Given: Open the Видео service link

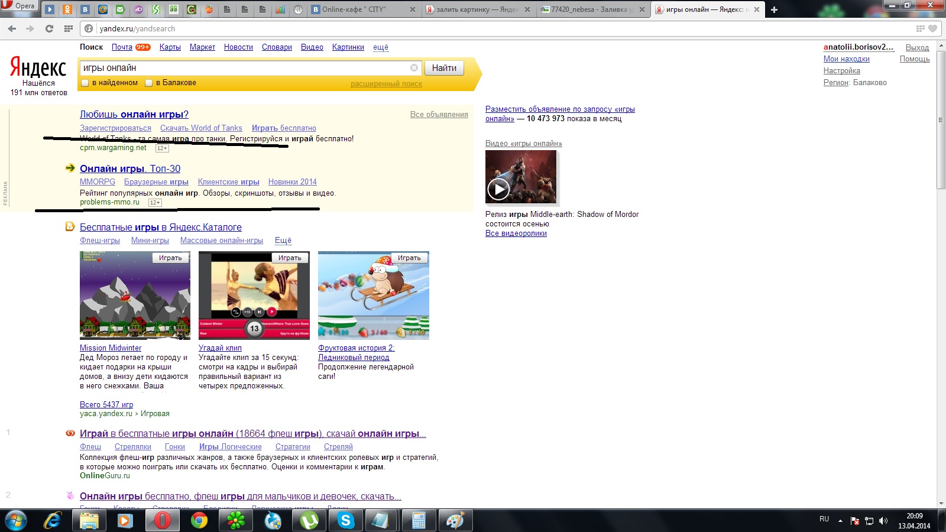Looking at the screenshot, I should pos(312,47).
